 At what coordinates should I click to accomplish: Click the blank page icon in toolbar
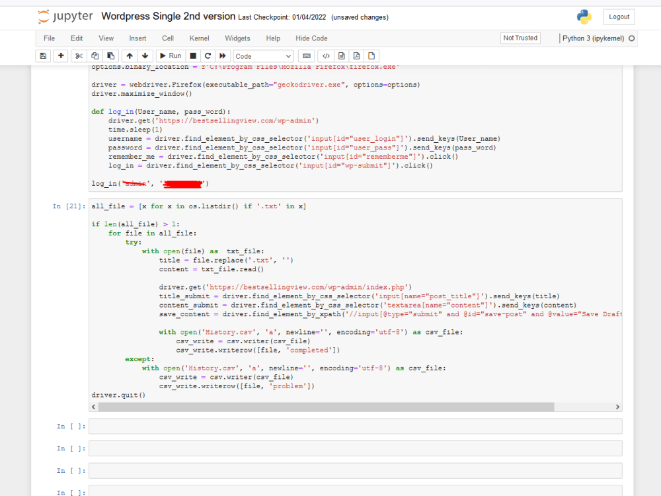371,56
